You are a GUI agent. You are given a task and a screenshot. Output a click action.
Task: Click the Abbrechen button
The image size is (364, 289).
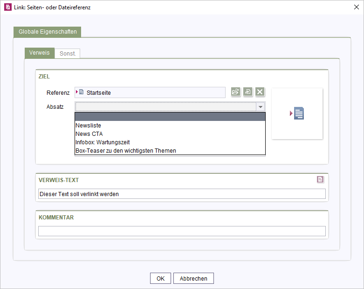193,278
